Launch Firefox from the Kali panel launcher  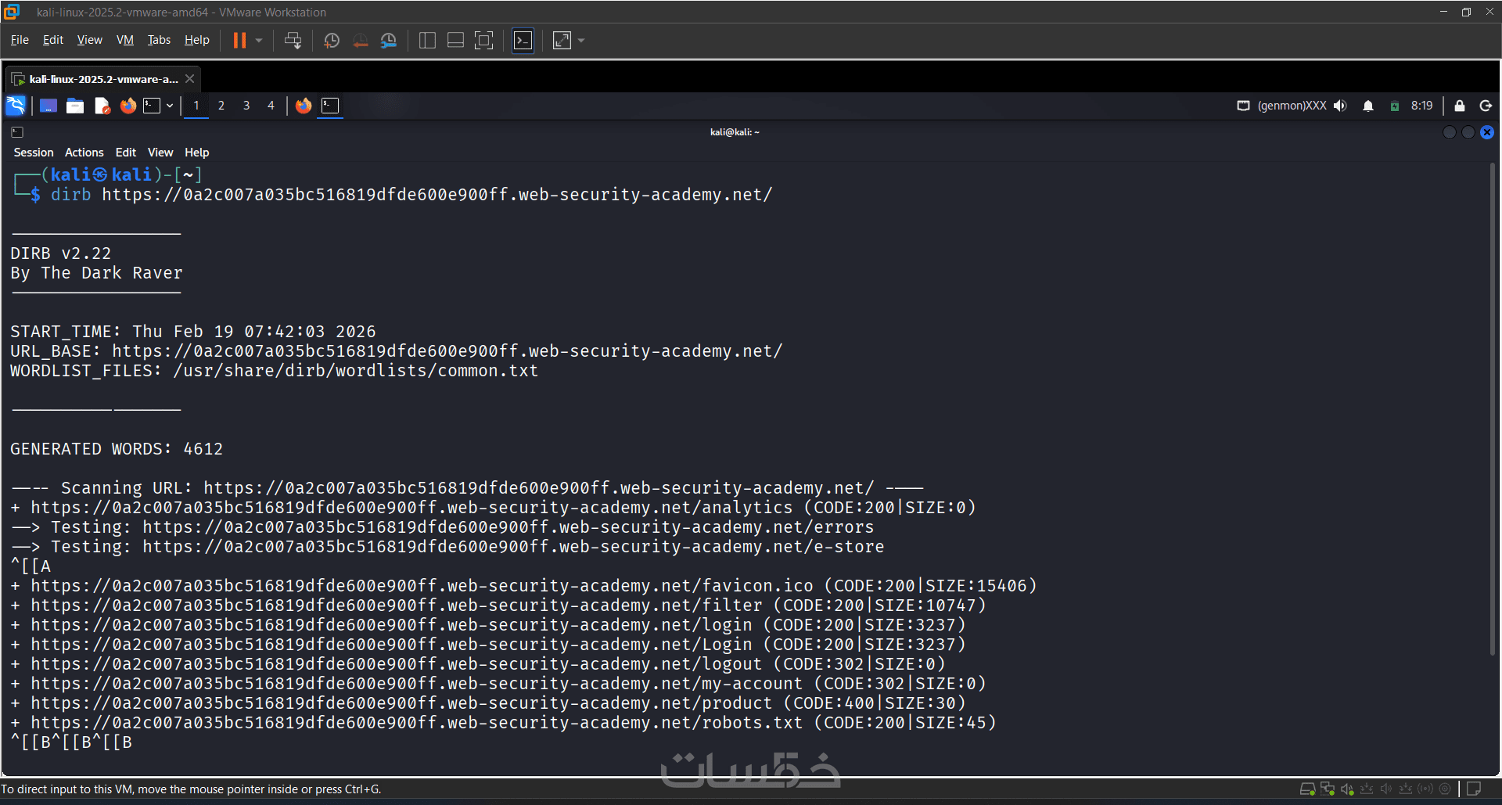click(128, 106)
